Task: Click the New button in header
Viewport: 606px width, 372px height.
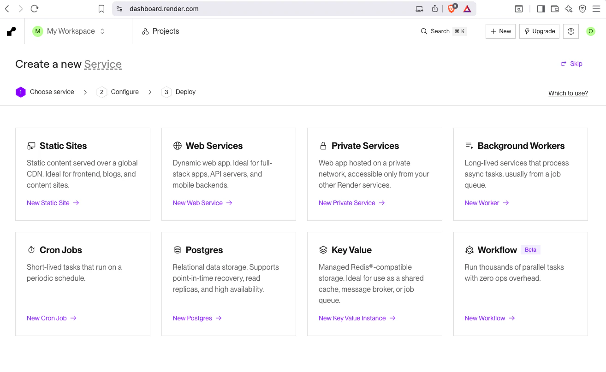Action: click(x=500, y=31)
